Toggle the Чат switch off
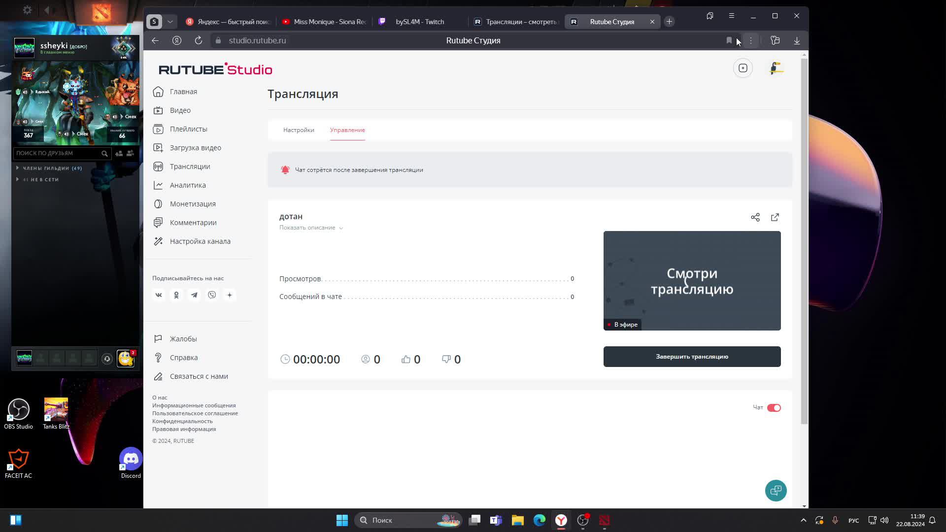Screen dimensions: 946x532 [774, 408]
